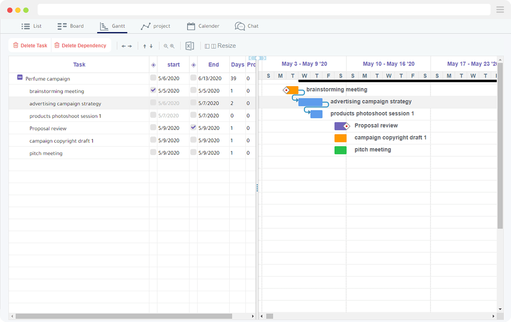Check start milestone for Perfume campaign
This screenshot has height=322, width=511.
(x=153, y=78)
